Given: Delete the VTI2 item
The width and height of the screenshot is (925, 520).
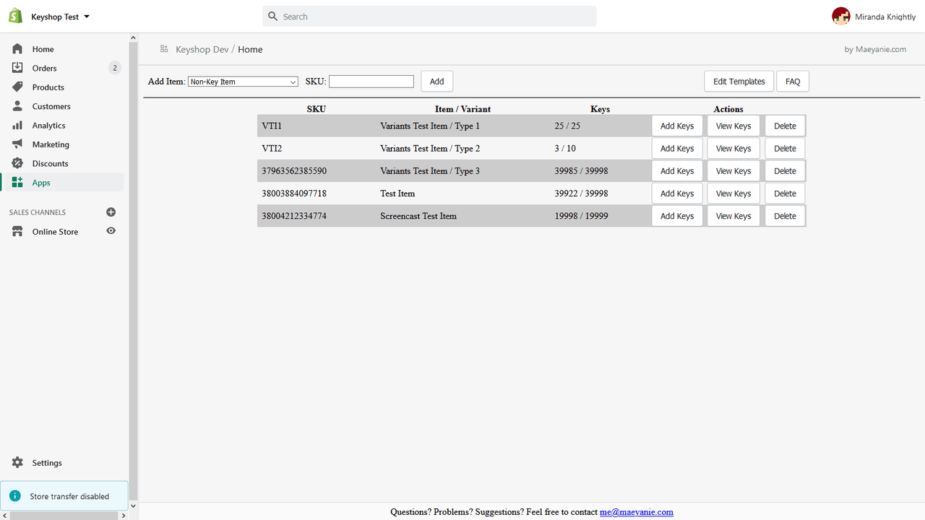Looking at the screenshot, I should coord(785,149).
